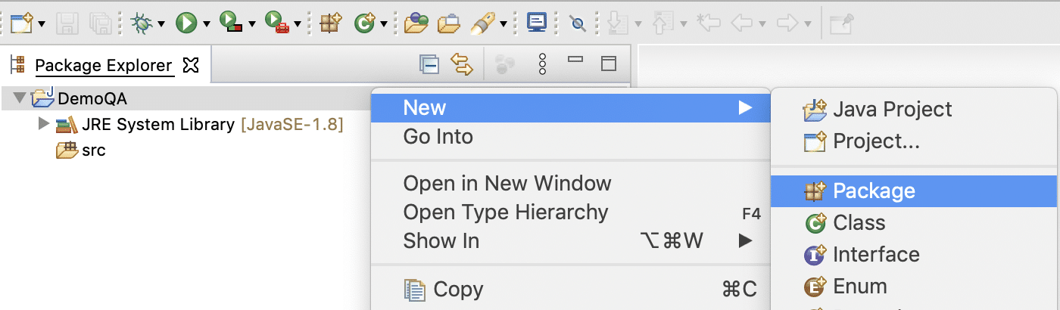Viewport: 1060px width, 310px height.
Task: Run the project with green play button
Action: [185, 23]
